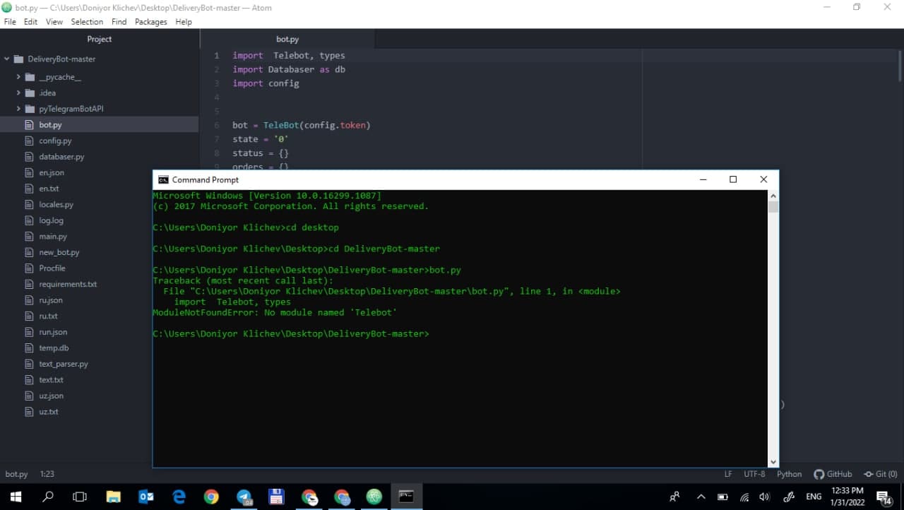Select config.py in the project tree
This screenshot has width=904, height=510.
point(55,140)
